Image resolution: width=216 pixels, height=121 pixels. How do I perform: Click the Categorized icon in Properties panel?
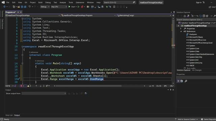(x=178, y=81)
